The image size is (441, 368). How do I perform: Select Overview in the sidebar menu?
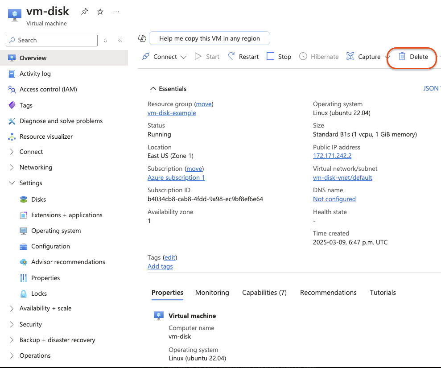click(x=64, y=58)
